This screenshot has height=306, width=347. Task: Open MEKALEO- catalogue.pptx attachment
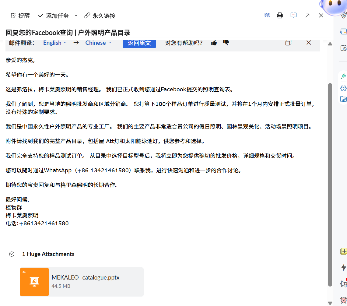pyautogui.click(x=82, y=282)
